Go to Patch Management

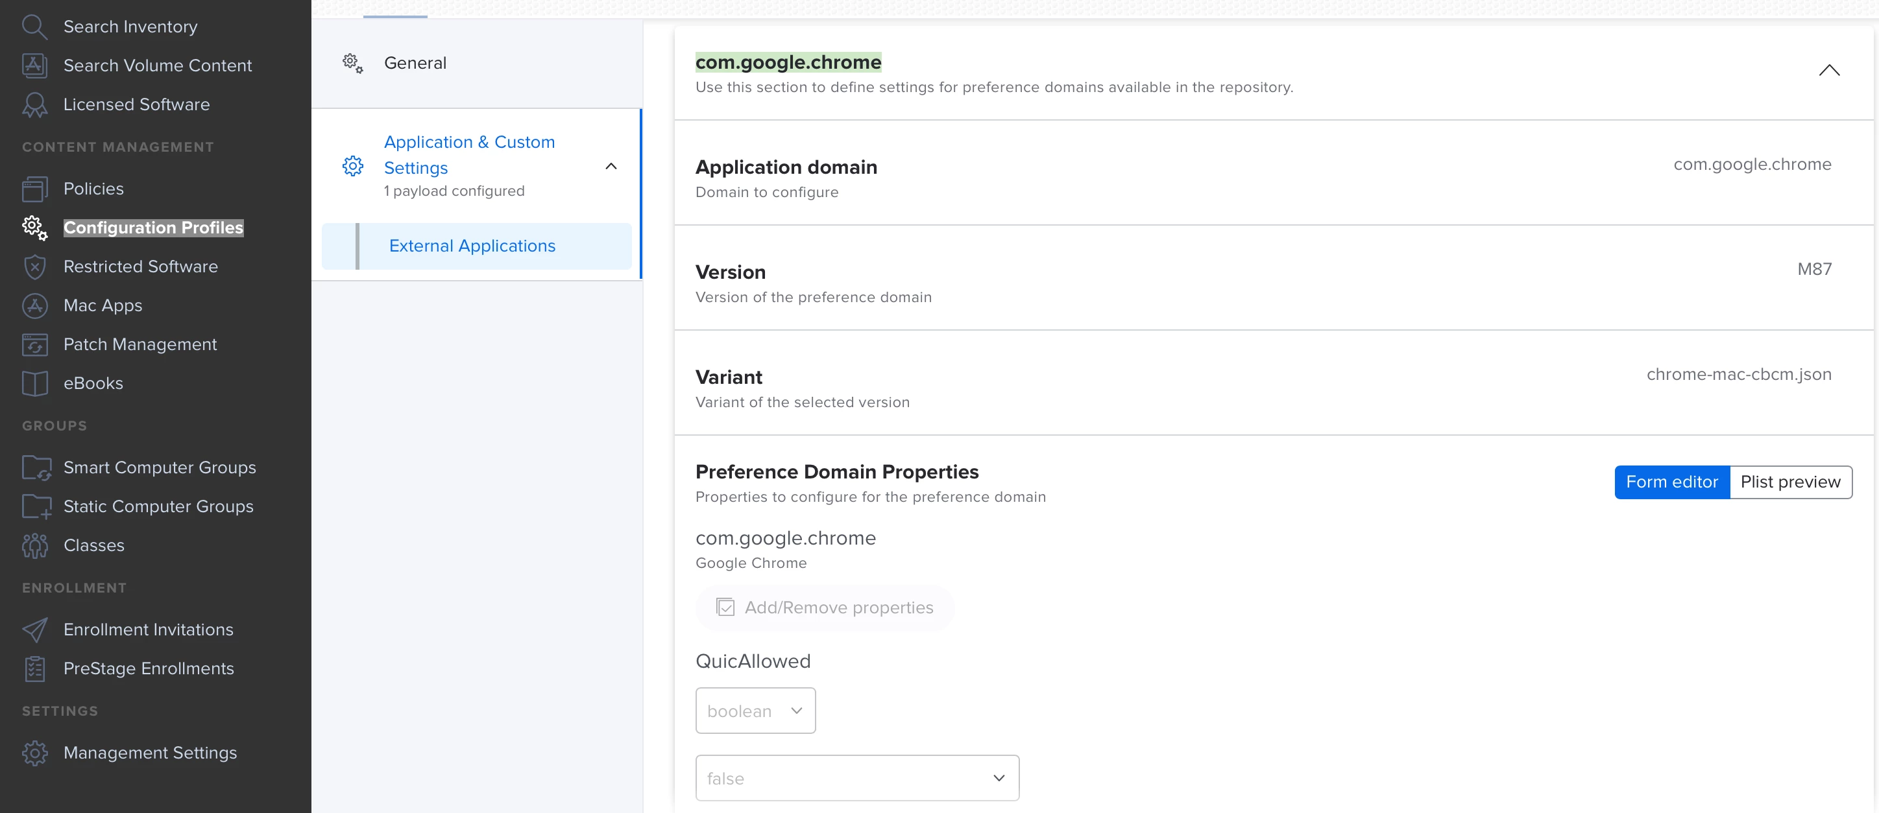tap(140, 344)
